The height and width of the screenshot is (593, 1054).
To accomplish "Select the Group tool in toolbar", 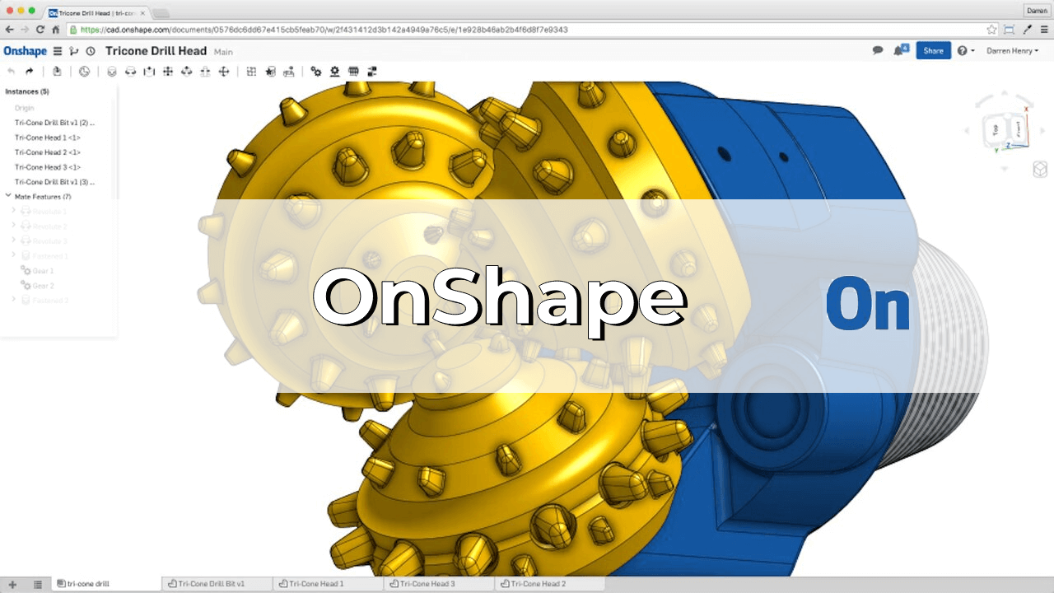I will 251,72.
